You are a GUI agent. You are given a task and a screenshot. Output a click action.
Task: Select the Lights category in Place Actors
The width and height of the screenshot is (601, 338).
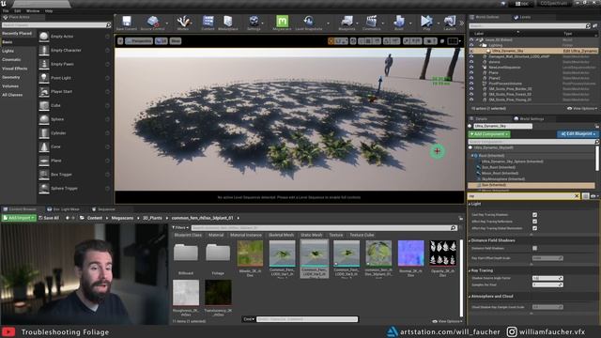click(8, 51)
